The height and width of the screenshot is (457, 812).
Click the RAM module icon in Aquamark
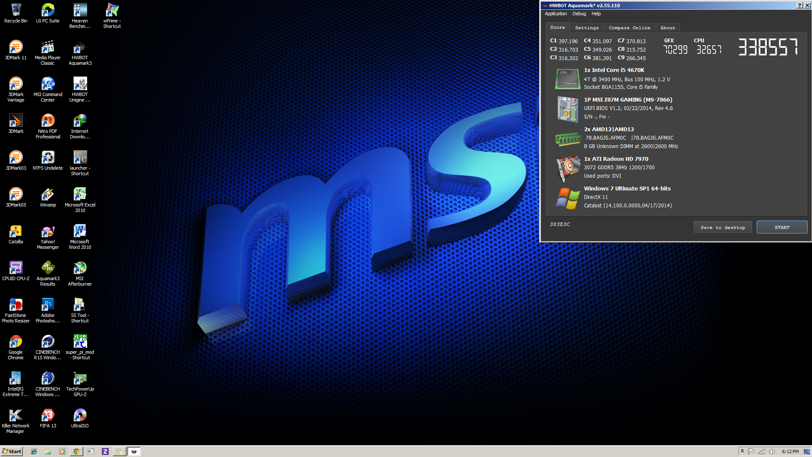pyautogui.click(x=567, y=139)
